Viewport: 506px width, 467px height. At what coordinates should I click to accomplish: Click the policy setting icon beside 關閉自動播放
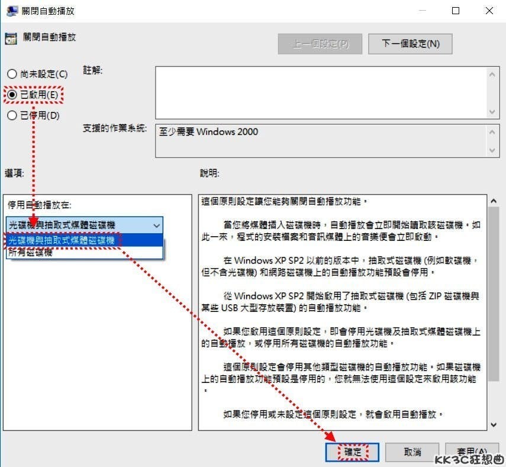(11, 38)
